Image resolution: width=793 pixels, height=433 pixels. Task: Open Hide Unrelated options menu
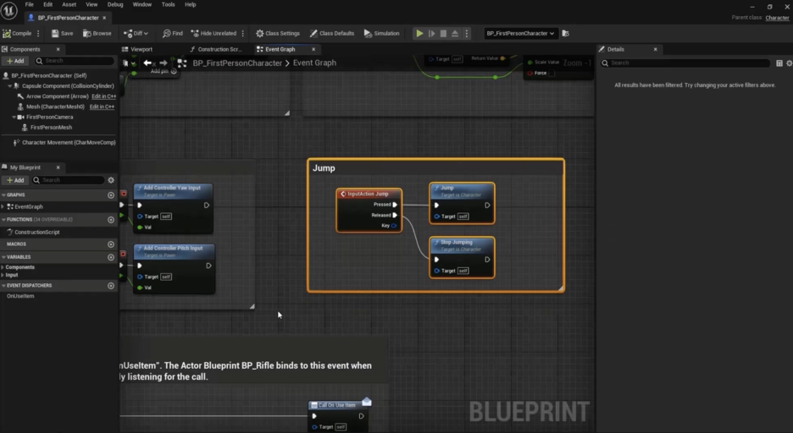point(243,33)
